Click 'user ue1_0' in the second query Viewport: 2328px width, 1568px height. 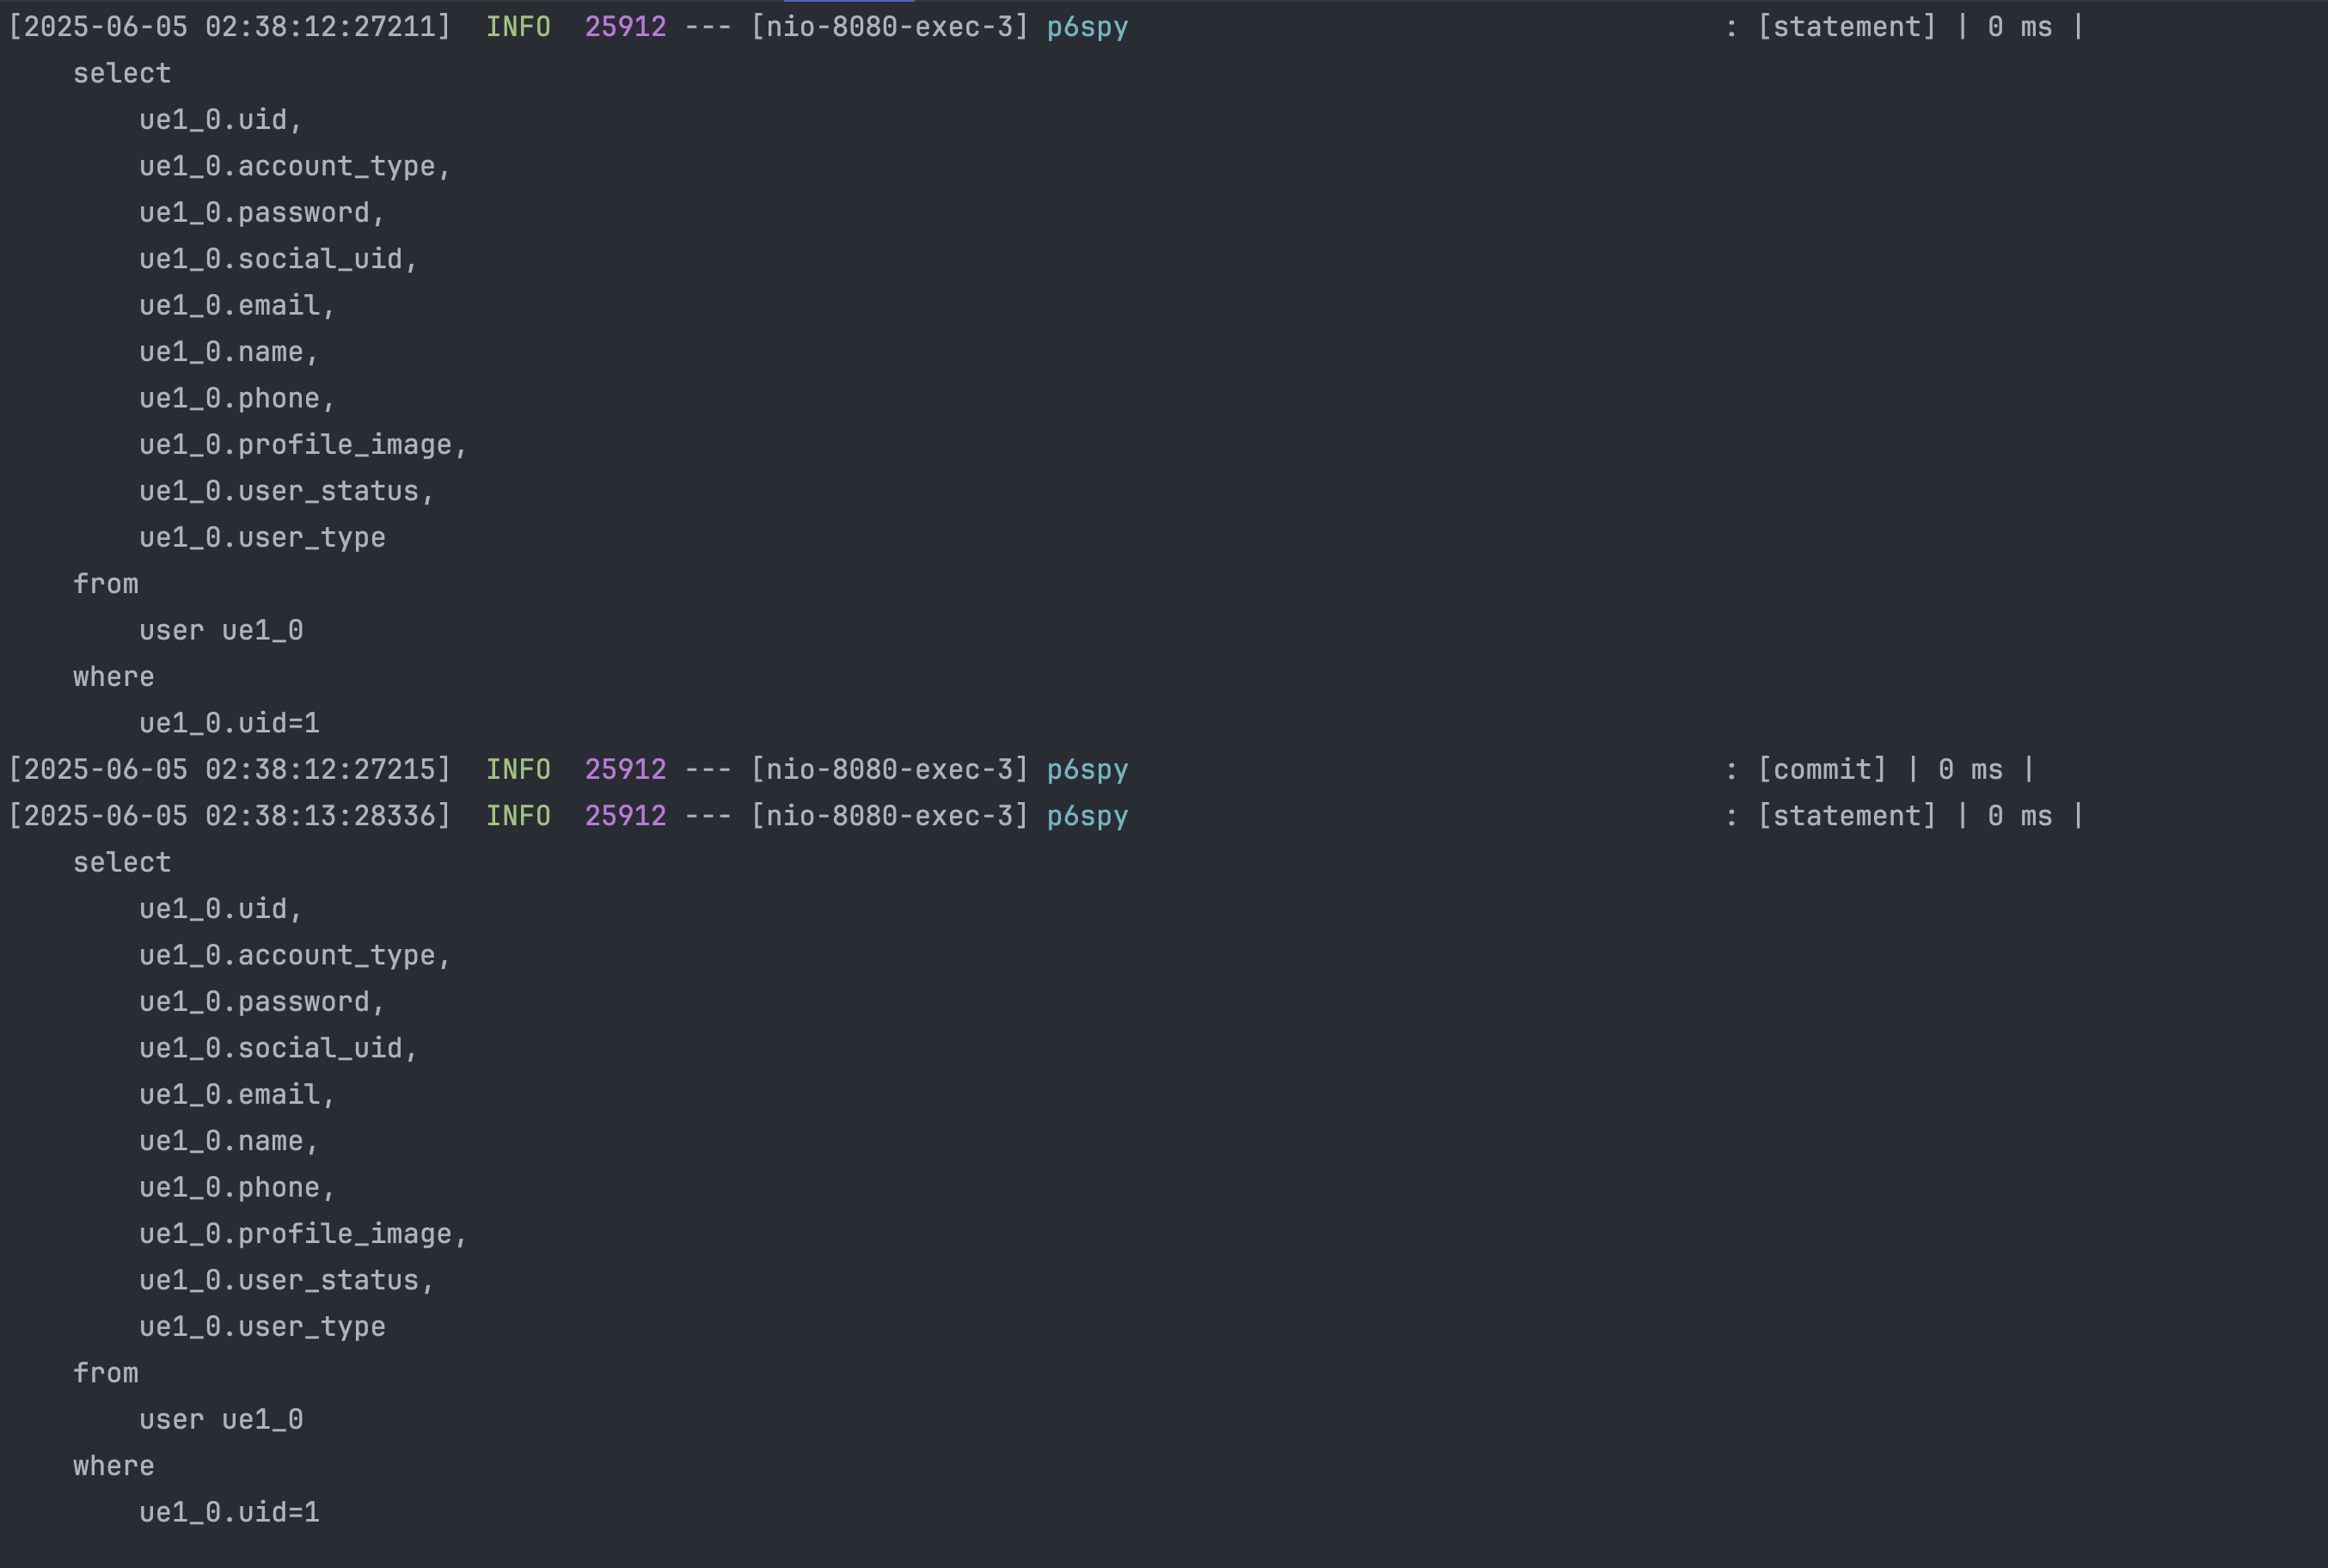click(221, 1420)
